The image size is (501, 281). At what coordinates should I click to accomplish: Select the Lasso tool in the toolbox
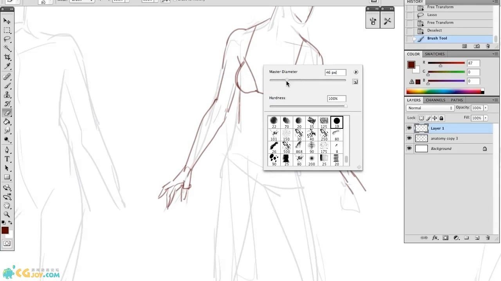[7, 39]
